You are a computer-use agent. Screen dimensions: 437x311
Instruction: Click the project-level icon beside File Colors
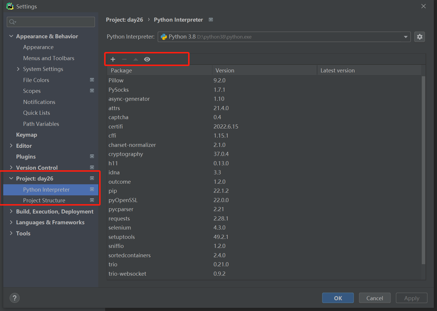92,80
